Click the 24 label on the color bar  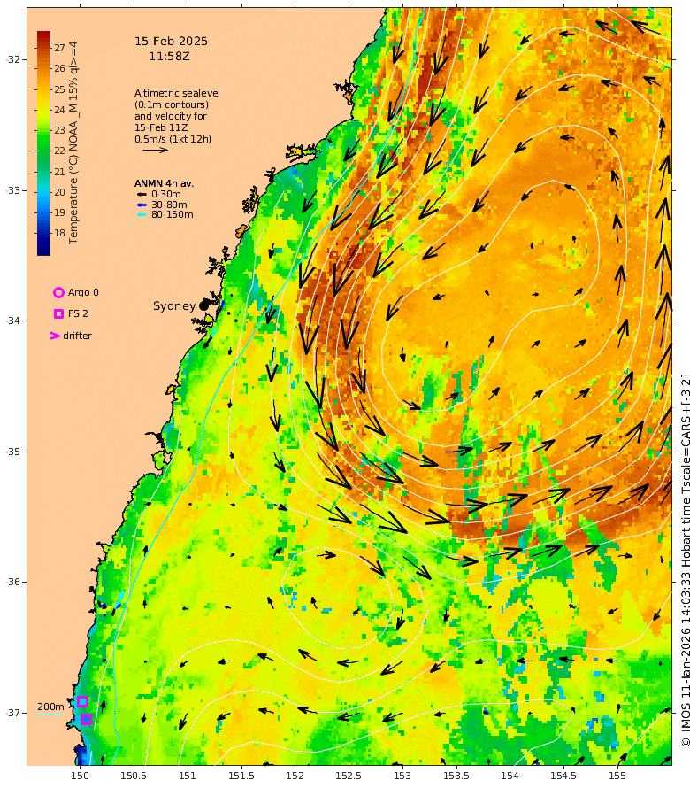click(x=59, y=110)
